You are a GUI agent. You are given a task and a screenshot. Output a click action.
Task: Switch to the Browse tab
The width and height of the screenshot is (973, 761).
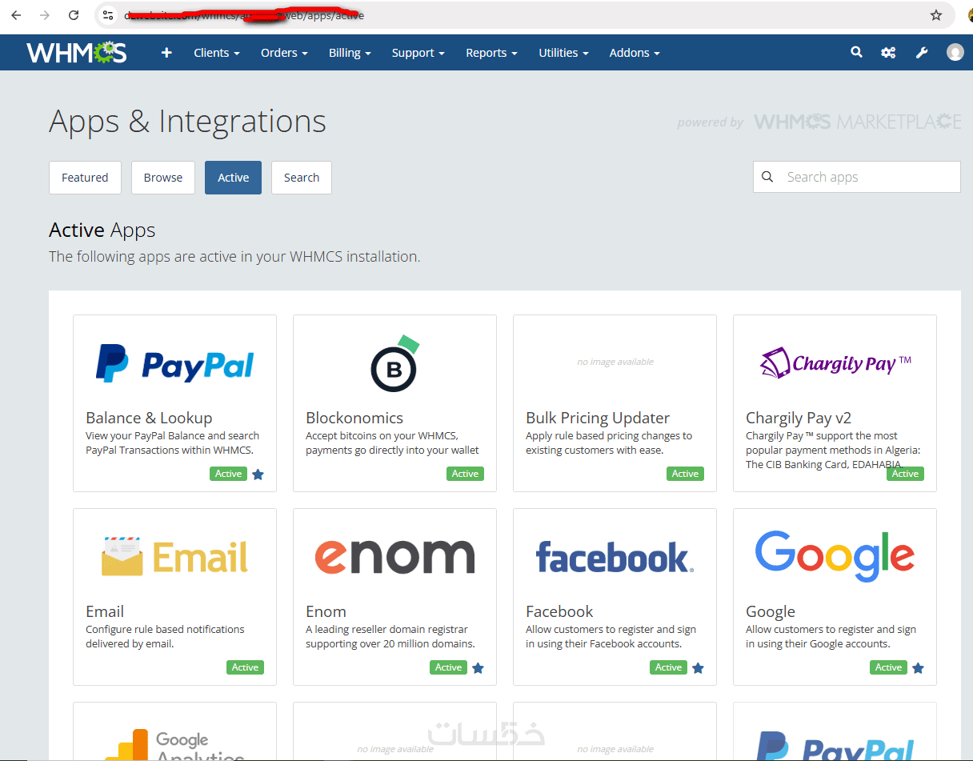[163, 178]
